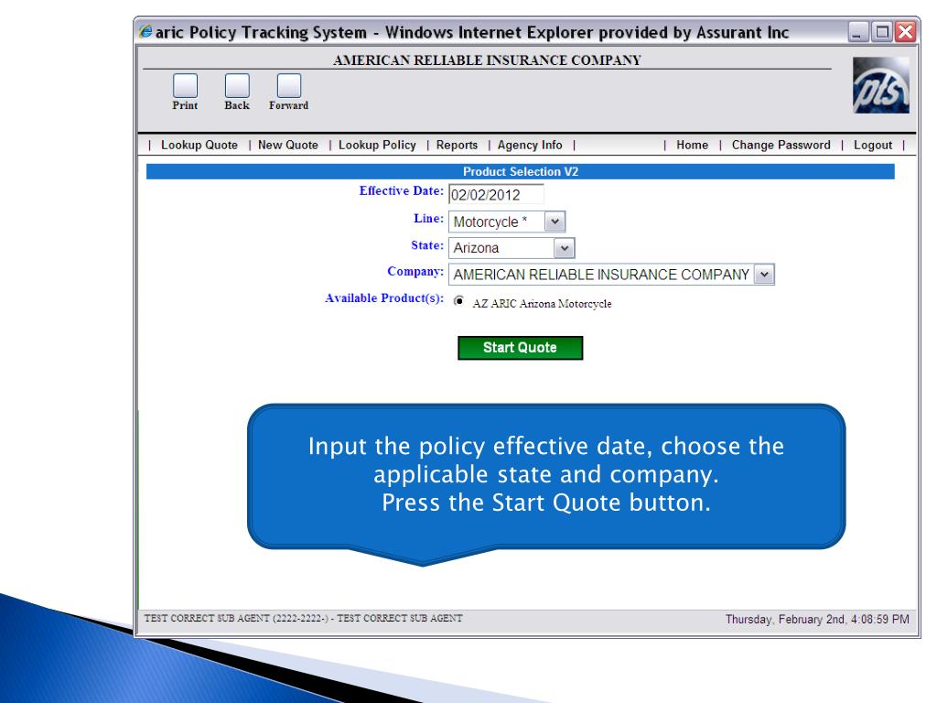Screen dimensions: 937x703
Task: Maximize the browser window
Action: point(881,32)
